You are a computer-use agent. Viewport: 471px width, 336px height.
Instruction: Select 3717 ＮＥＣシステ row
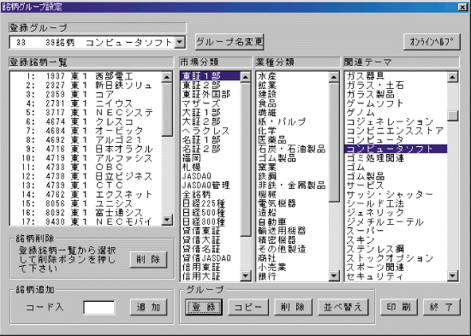click(86, 113)
